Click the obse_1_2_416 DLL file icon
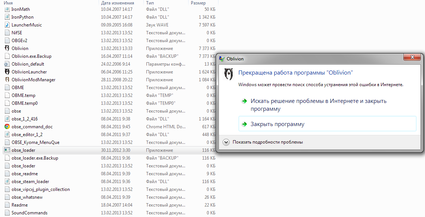The image size is (425, 217). pyautogui.click(x=7, y=119)
